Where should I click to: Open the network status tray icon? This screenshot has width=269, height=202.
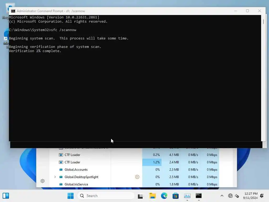click(230, 196)
